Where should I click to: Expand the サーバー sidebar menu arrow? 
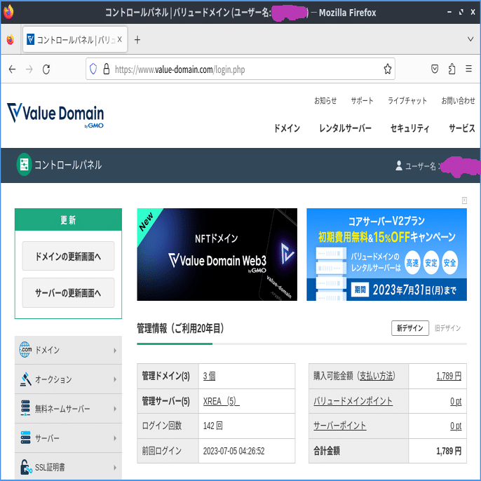tap(115, 438)
